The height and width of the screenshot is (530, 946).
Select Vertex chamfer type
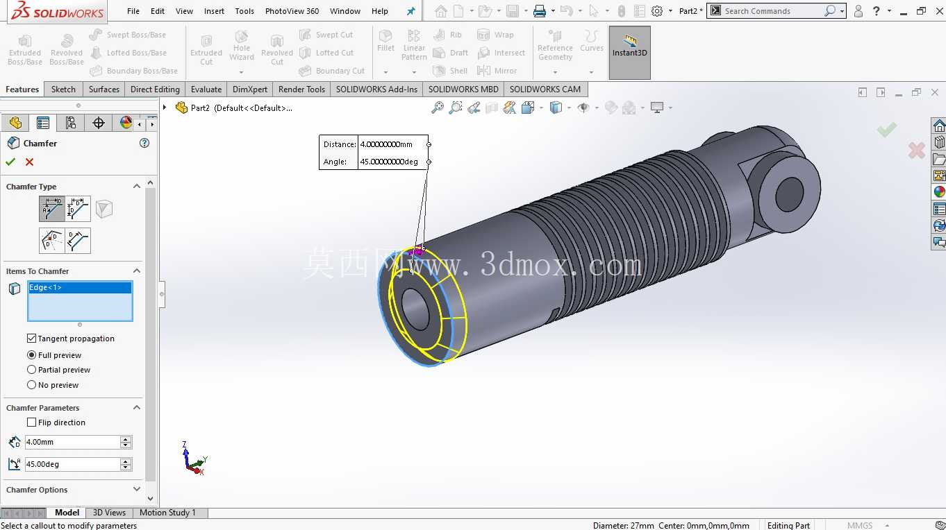(104, 209)
